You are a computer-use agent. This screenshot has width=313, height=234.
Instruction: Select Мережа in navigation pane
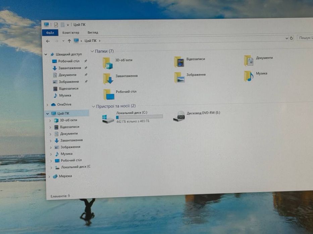point(62,176)
